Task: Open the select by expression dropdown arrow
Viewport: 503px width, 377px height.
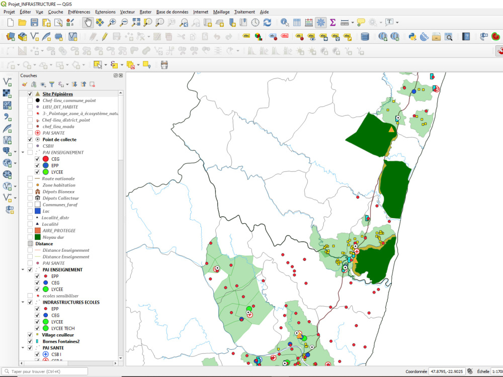Action: [x=122, y=65]
